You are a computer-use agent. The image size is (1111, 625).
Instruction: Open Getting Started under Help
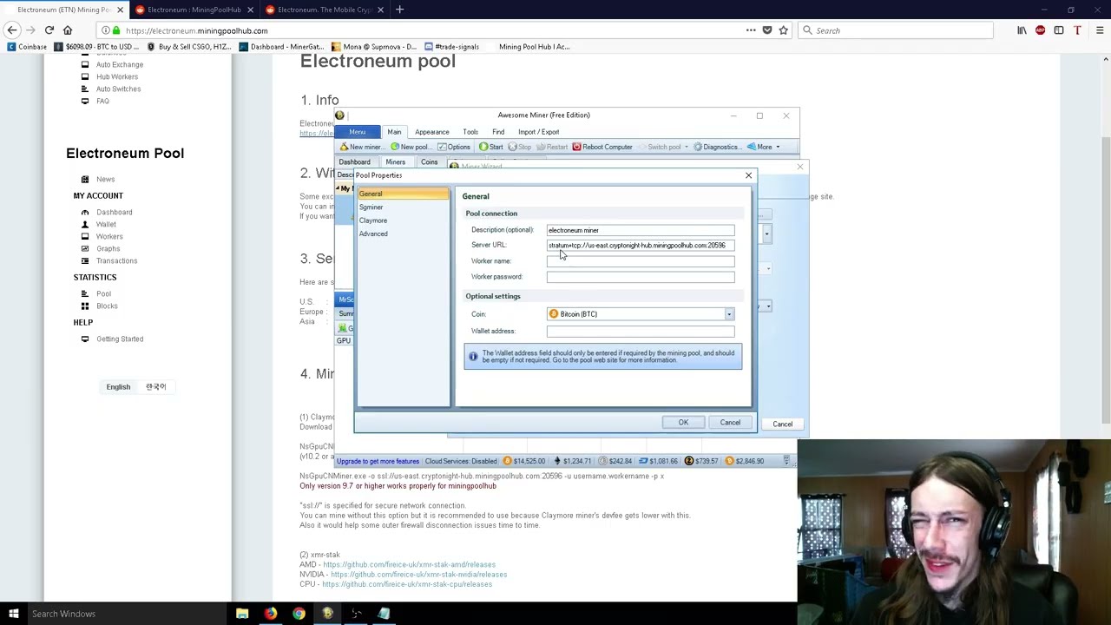(120, 339)
